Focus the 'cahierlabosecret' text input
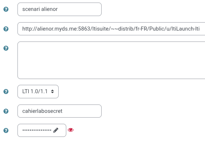The width and height of the screenshot is (205, 142). tap(59, 111)
